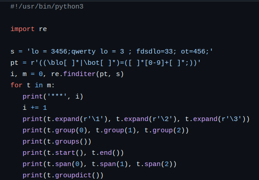Click the first t.expand(r'\1') call
Viewport: 259px width, 180px height.
pyautogui.click(x=77, y=119)
